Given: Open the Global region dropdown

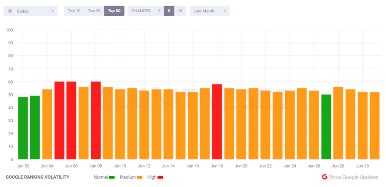Looking at the screenshot, I should coord(31,11).
